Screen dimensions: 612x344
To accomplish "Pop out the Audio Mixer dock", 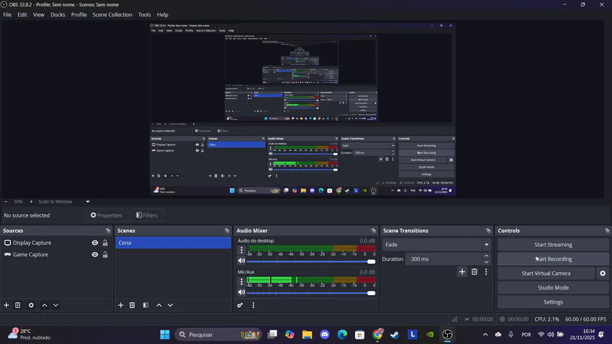I will coord(373,230).
